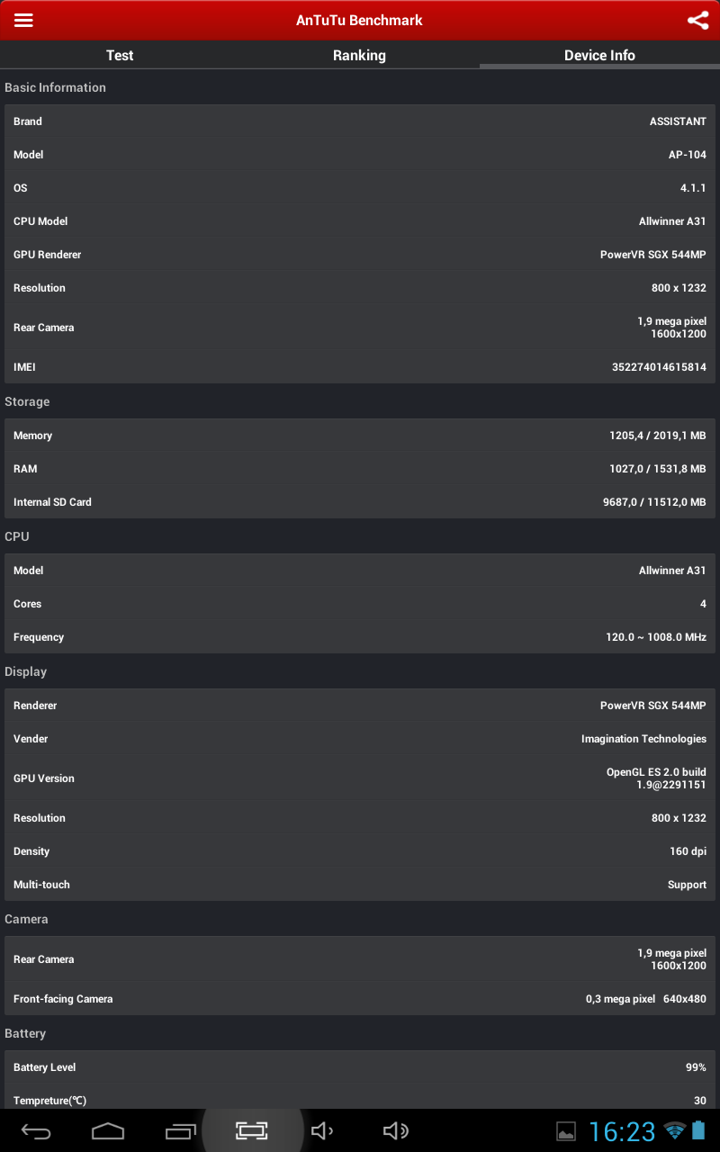Tap the Battery Level row

[x=360, y=1067]
